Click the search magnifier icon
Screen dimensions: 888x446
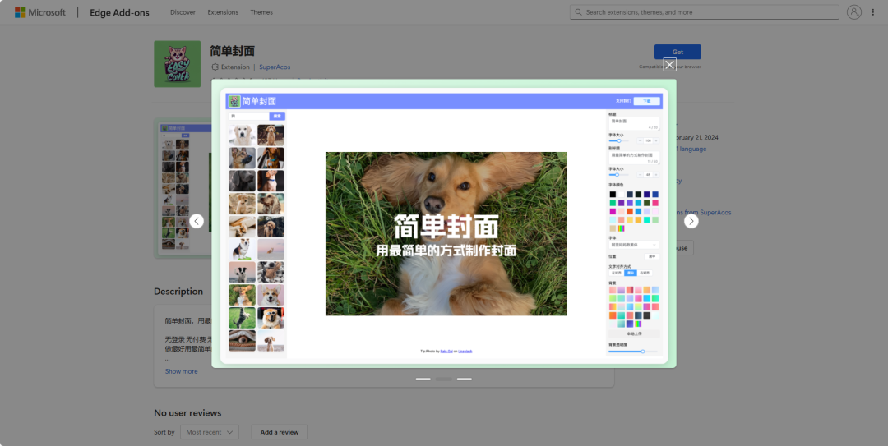click(578, 11)
